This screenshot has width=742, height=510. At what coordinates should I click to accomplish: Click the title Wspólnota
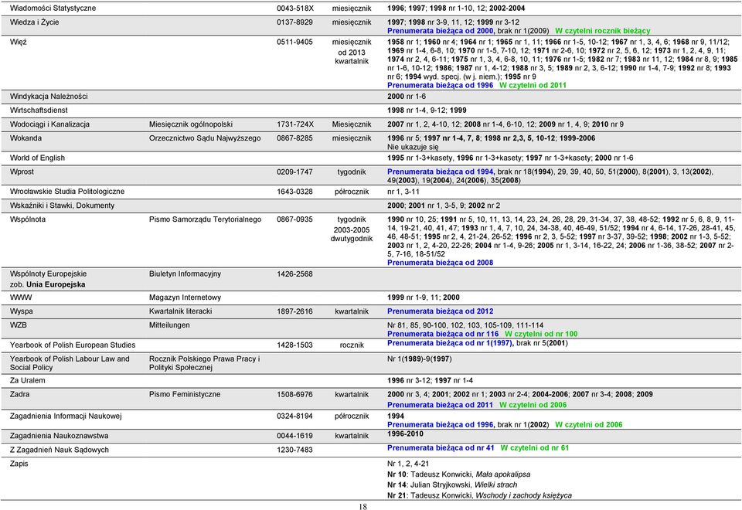[28, 219]
